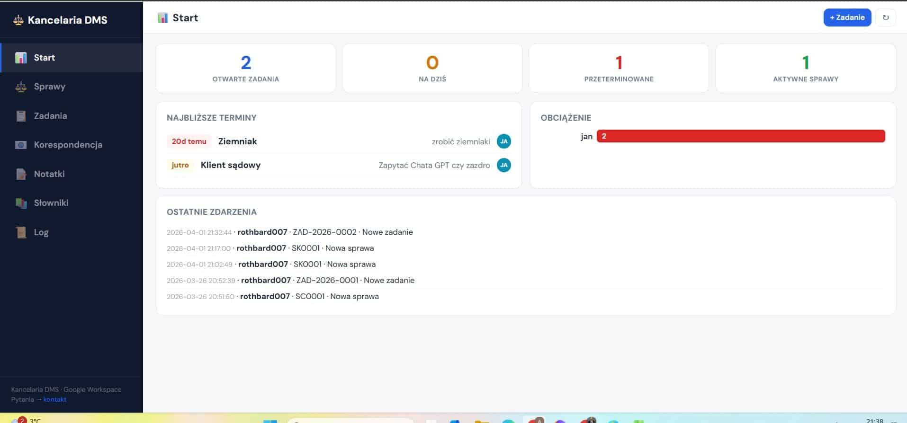
Task: Open the Aktywne sprawy stat card
Action: point(805,68)
